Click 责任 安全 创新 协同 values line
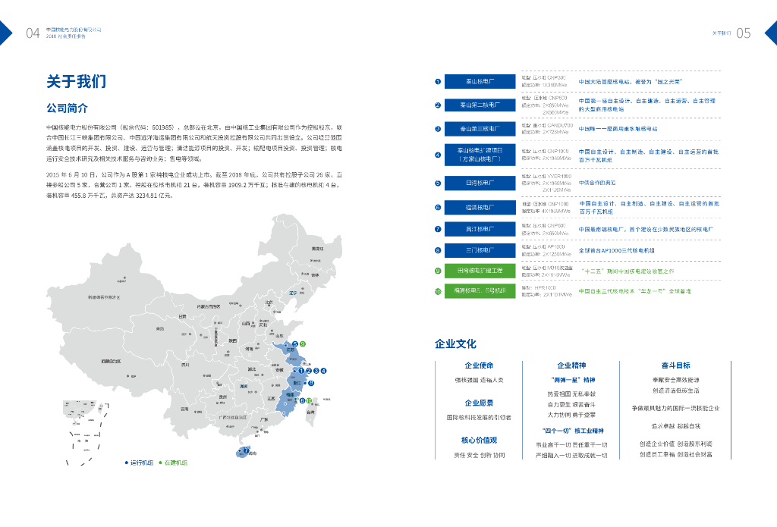The image size is (777, 527). click(480, 455)
